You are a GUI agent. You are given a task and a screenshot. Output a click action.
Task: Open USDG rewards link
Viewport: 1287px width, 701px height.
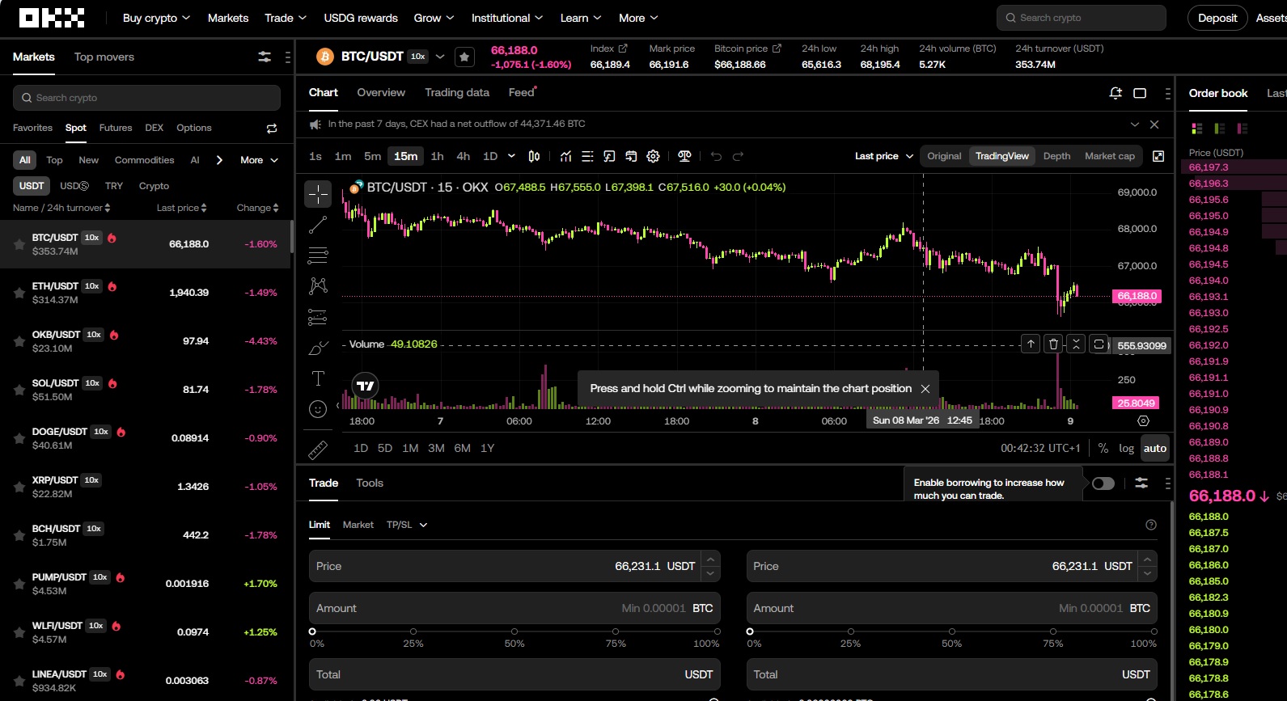tap(361, 18)
